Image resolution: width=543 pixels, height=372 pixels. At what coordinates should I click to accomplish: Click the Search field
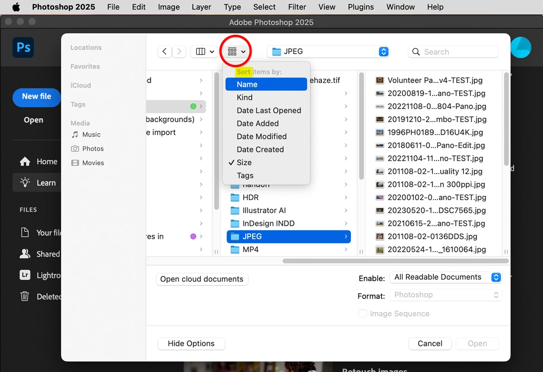tap(453, 52)
